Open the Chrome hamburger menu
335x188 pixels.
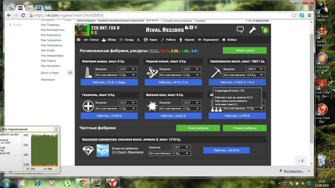[310, 15]
